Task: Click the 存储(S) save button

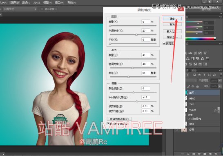Action: pyautogui.click(x=172, y=37)
